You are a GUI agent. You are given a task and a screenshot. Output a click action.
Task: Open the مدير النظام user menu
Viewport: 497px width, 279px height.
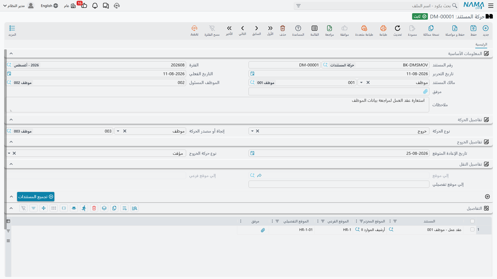[x=19, y=6]
